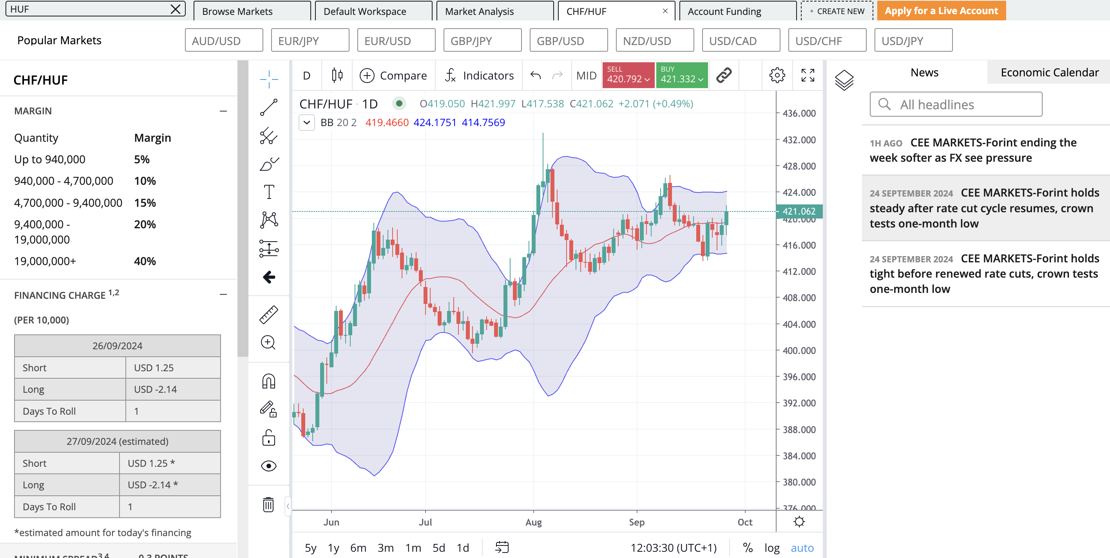
Task: Toggle auto scale on the chart
Action: point(802,548)
